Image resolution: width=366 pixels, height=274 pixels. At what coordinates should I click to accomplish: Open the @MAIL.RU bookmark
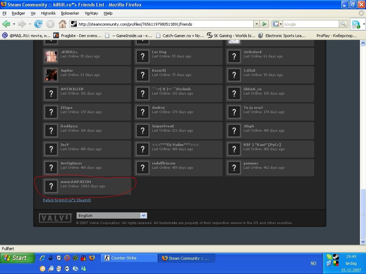click(26, 35)
